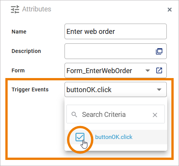Clear the Search Criteria field
This screenshot has height=166, width=179.
point(155,115)
